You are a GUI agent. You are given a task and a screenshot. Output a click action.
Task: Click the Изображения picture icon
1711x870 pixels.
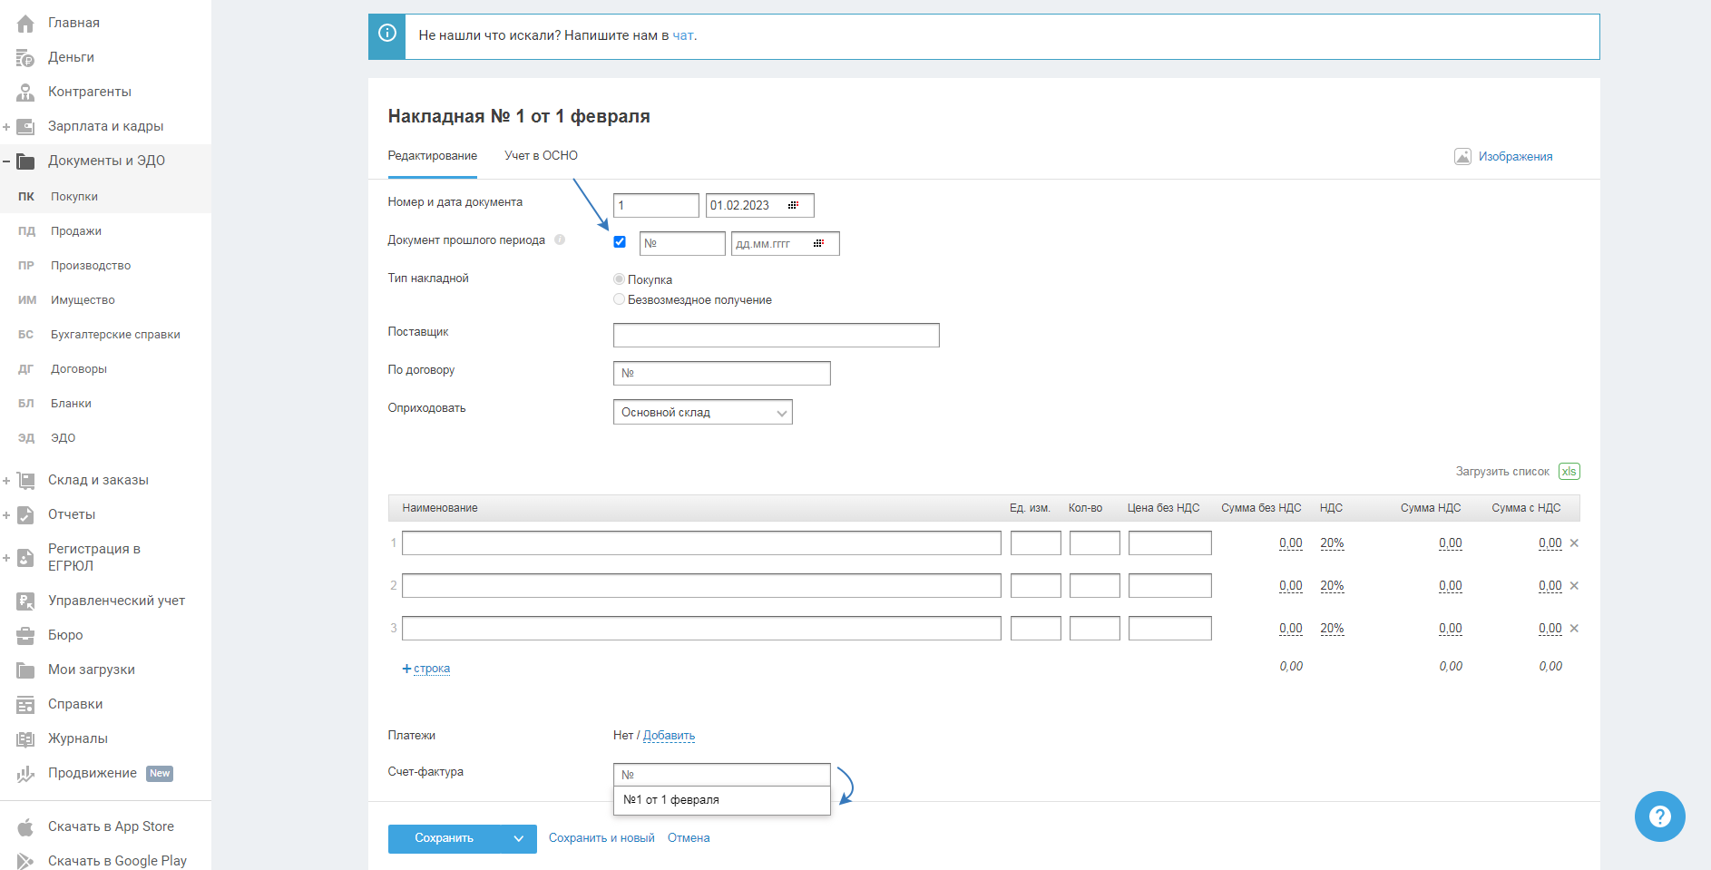(x=1462, y=157)
